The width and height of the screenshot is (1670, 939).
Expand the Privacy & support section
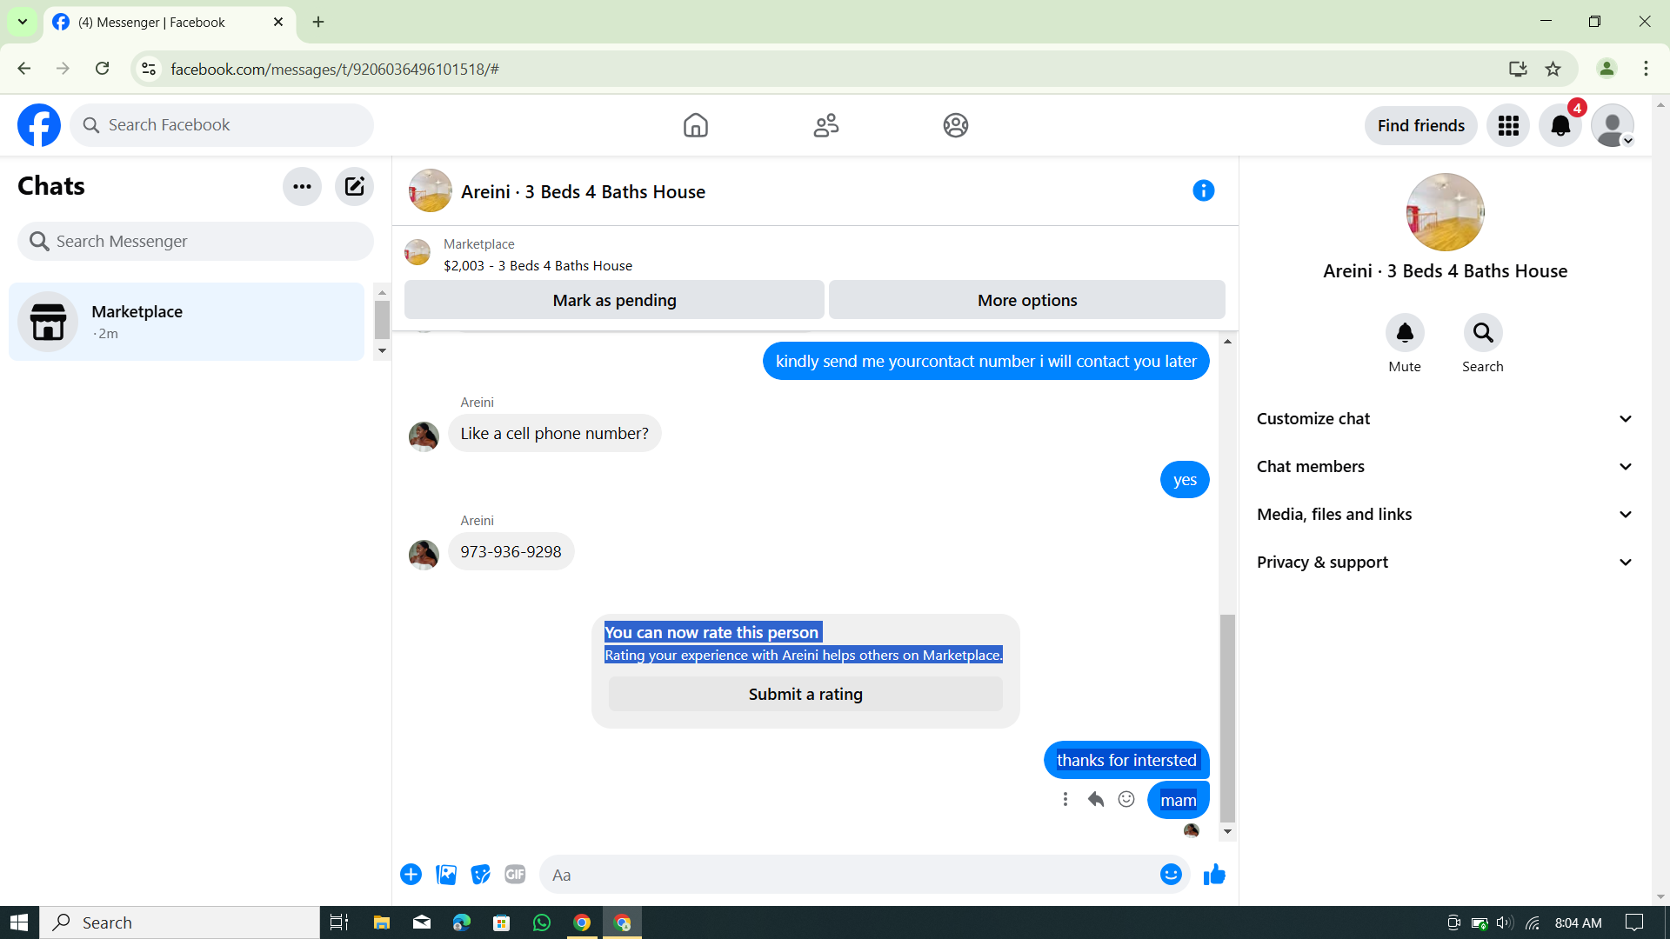1445,563
